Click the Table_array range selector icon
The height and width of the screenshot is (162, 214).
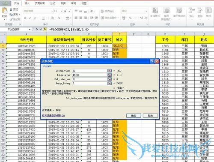[110, 75]
